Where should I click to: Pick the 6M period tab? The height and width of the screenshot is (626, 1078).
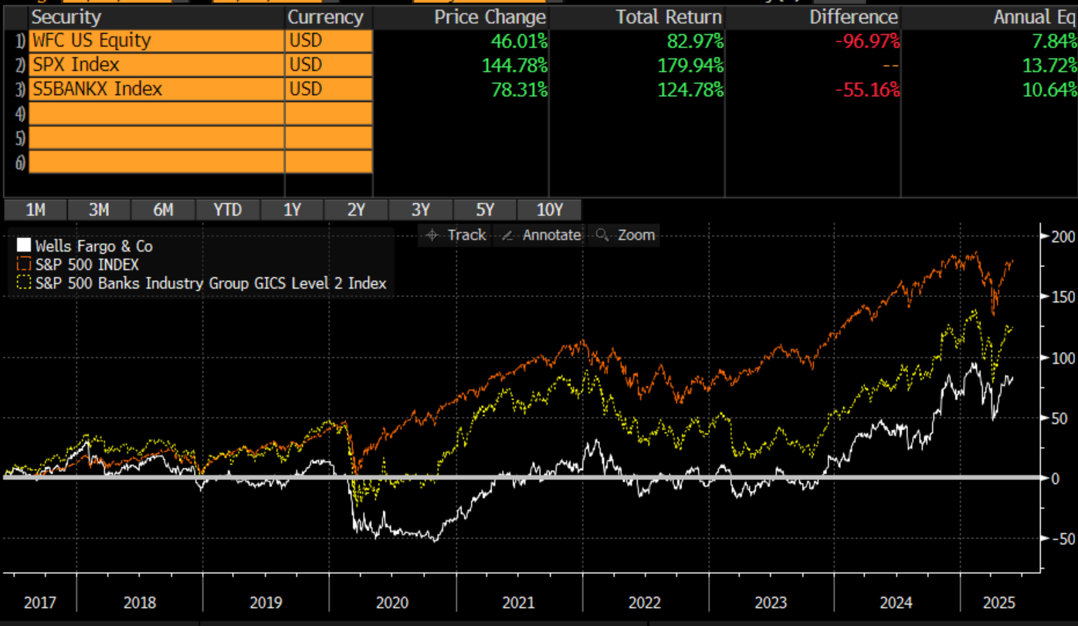click(x=163, y=210)
